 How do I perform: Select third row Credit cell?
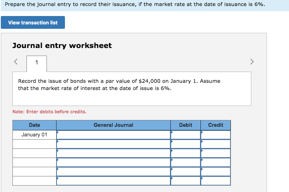coord(216,153)
